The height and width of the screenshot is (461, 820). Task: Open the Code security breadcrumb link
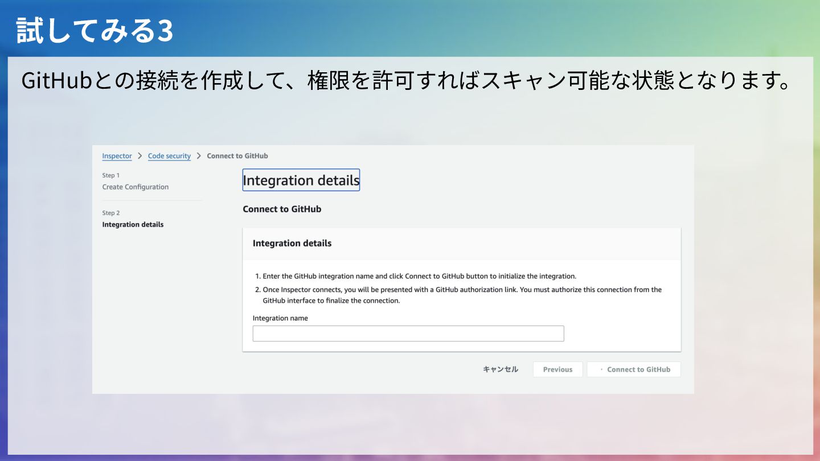click(169, 156)
